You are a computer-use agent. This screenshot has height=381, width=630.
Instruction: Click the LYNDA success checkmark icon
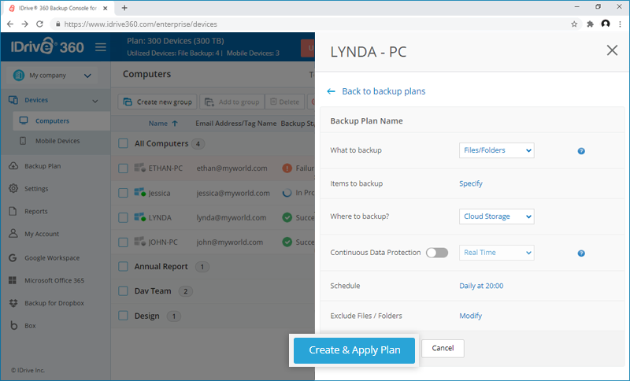click(x=287, y=217)
